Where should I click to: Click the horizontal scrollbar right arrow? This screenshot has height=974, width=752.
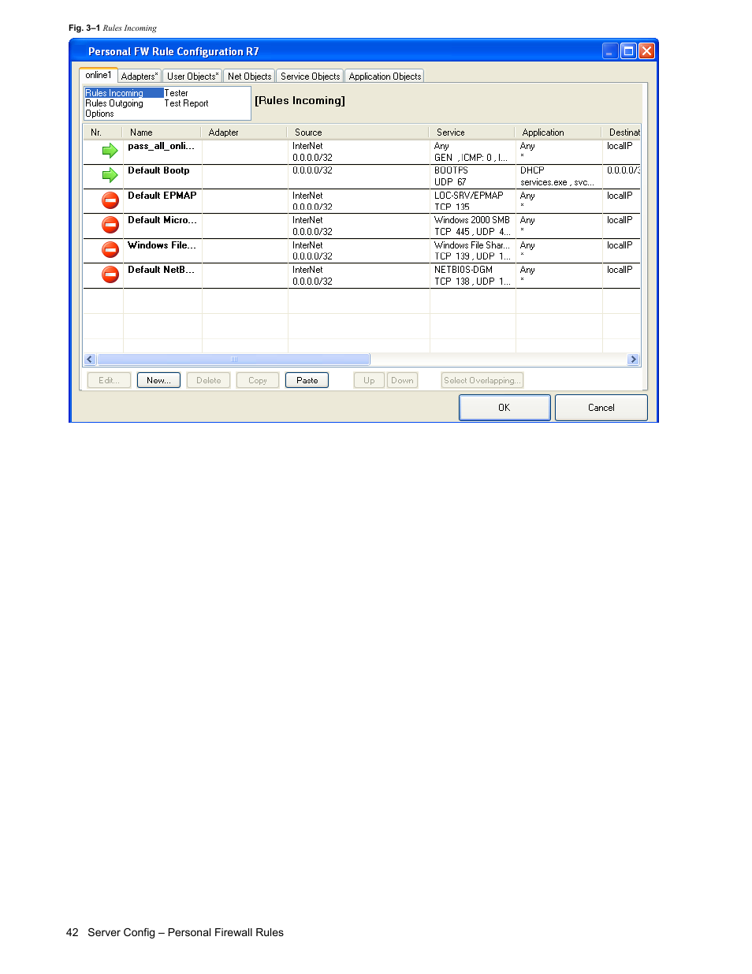point(633,360)
